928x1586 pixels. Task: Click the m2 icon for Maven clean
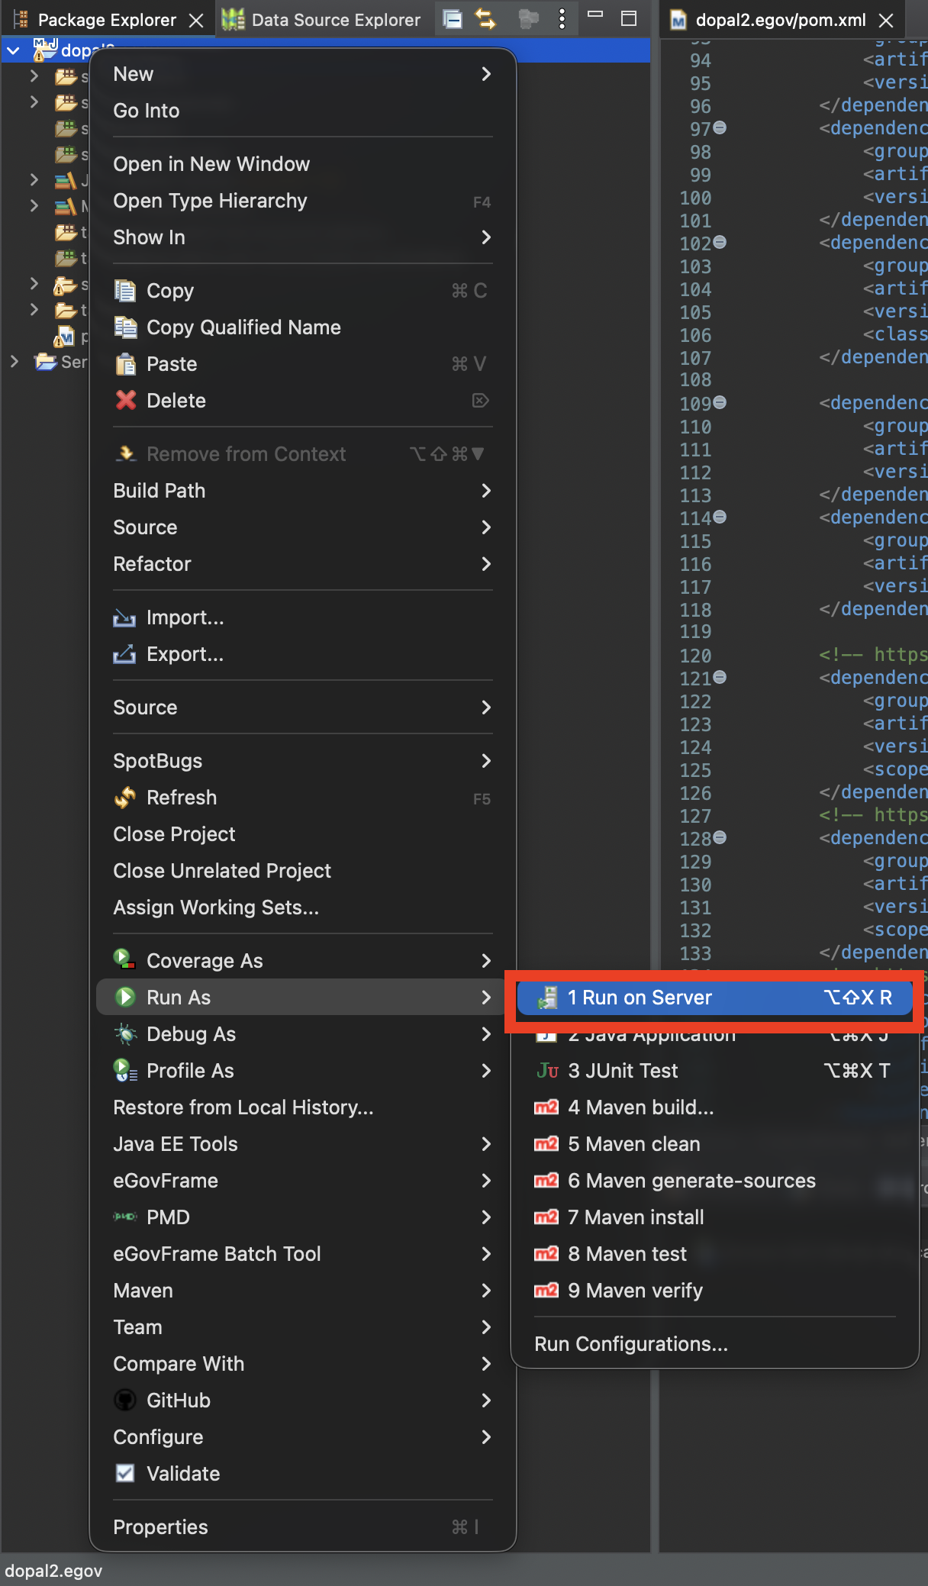pos(546,1144)
